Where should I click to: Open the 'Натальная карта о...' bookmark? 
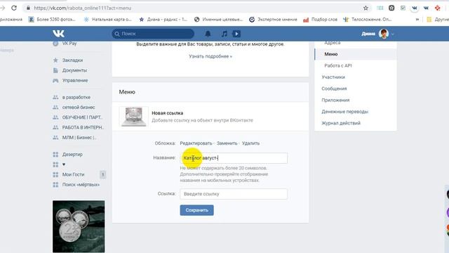tap(108, 20)
